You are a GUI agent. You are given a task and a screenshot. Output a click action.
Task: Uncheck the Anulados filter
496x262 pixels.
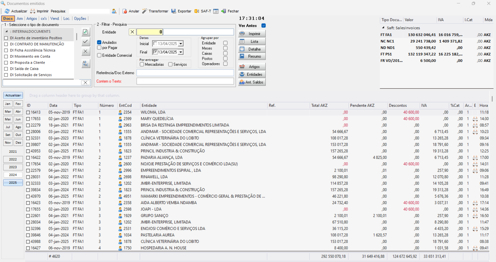(99, 42)
